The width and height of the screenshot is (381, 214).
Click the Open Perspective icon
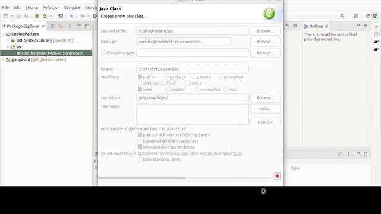pyautogui.click(x=356, y=16)
